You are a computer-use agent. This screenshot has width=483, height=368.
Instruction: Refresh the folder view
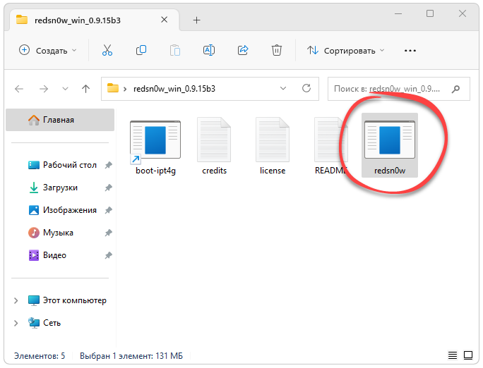[306, 89]
